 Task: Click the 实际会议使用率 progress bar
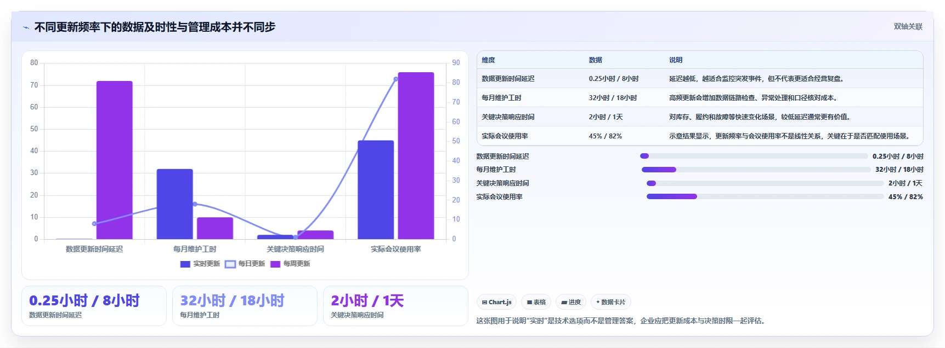tap(765, 196)
